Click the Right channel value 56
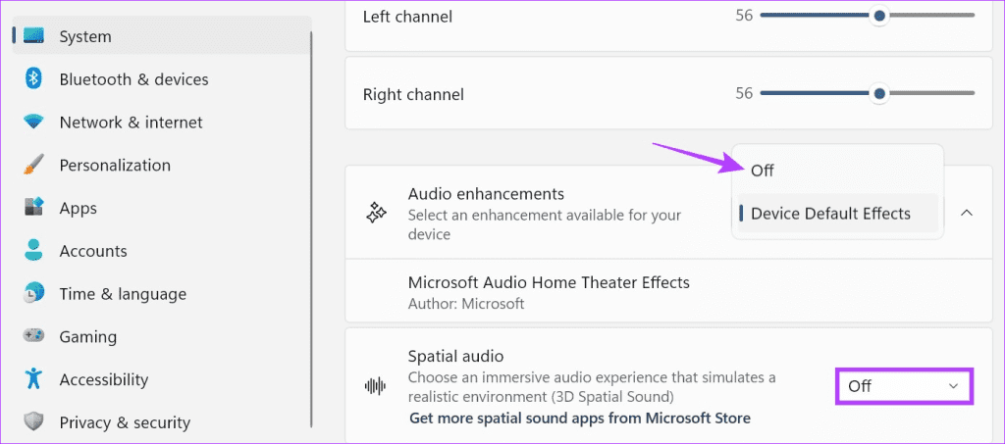Viewport: 1005px width, 444px height. 744,94
